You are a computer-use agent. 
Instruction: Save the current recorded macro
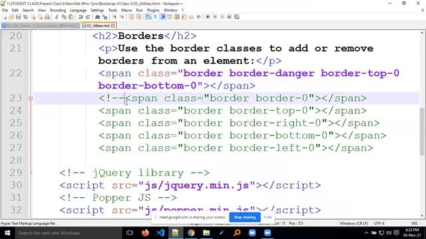point(237,17)
